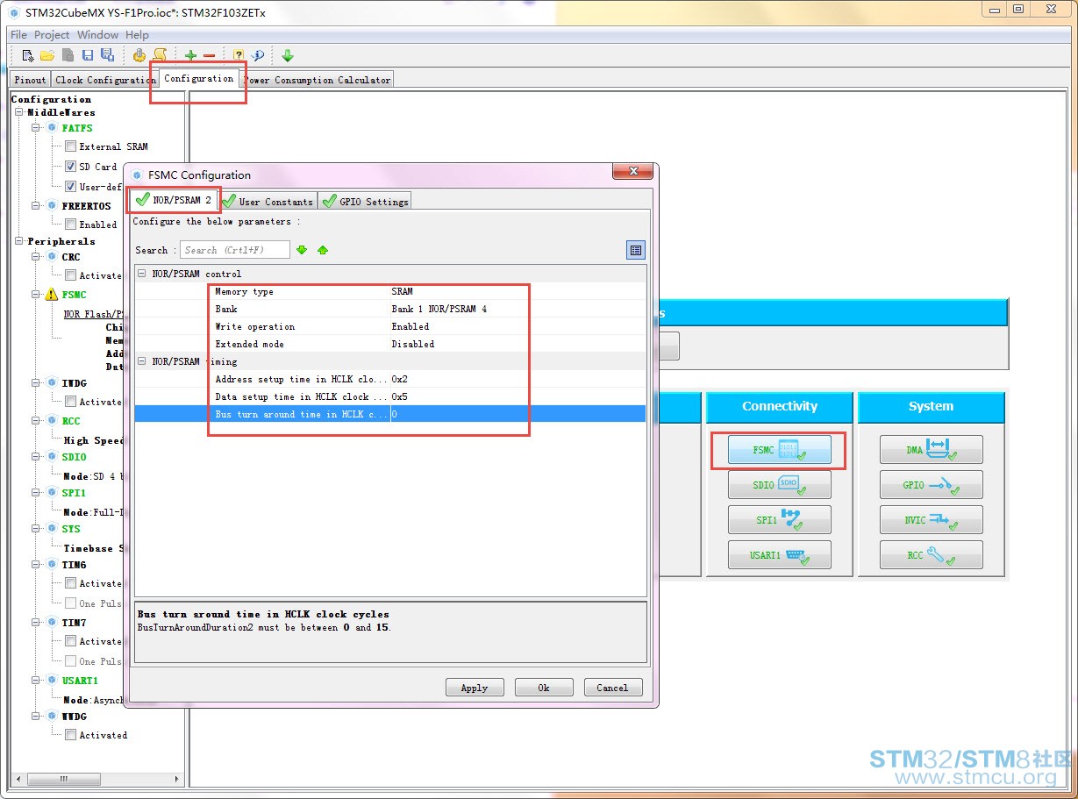Open DMA in the System panel
Viewport: 1078px width, 799px height.
tap(931, 450)
